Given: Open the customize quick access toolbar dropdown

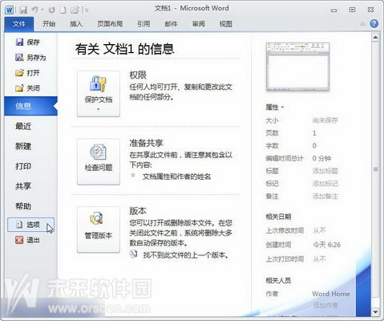Looking at the screenshot, I should pos(86,10).
